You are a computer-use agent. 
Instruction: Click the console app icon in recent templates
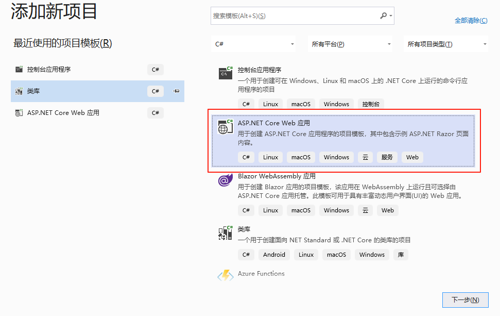(19, 69)
